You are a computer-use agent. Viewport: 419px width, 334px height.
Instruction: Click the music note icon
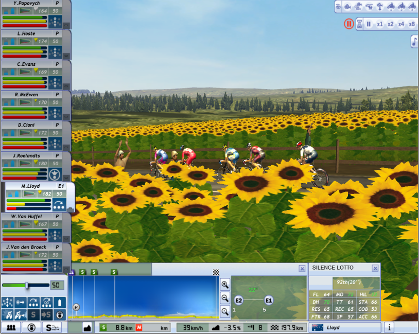click(414, 42)
